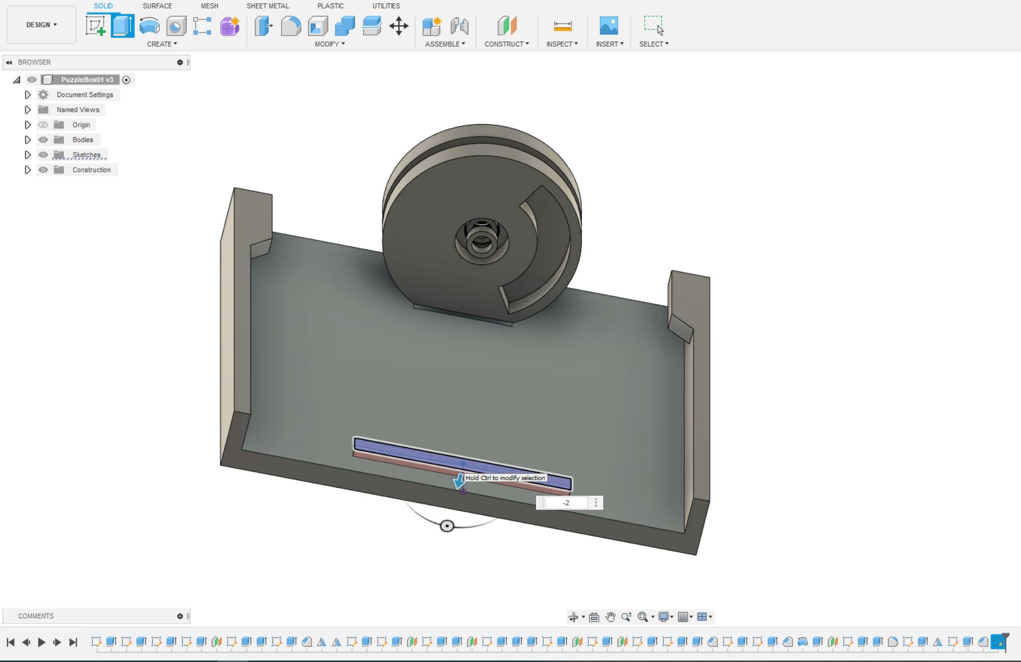Open the CONSTRUCT dropdown menu
The width and height of the screenshot is (1021, 662).
(x=506, y=44)
